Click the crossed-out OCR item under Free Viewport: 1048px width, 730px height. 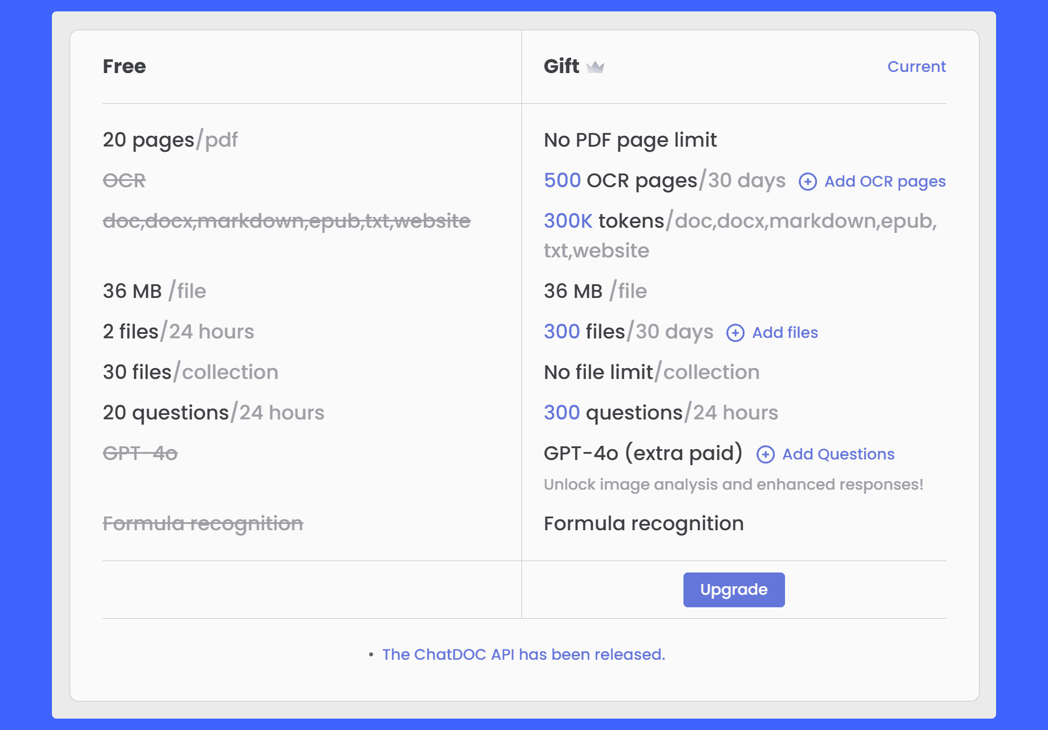[124, 181]
